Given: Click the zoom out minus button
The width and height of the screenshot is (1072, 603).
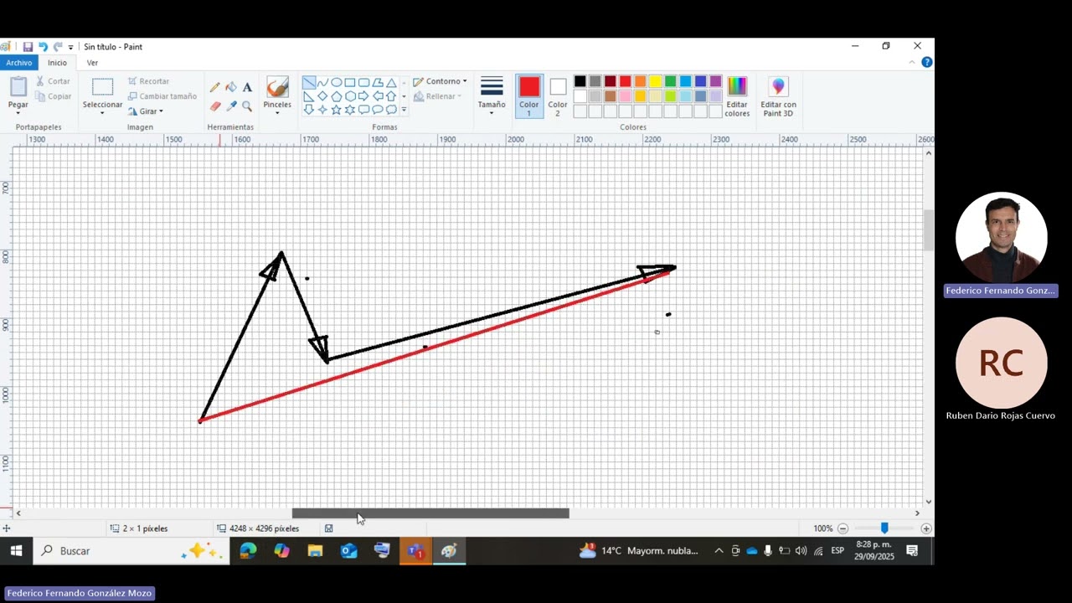Looking at the screenshot, I should 843,528.
